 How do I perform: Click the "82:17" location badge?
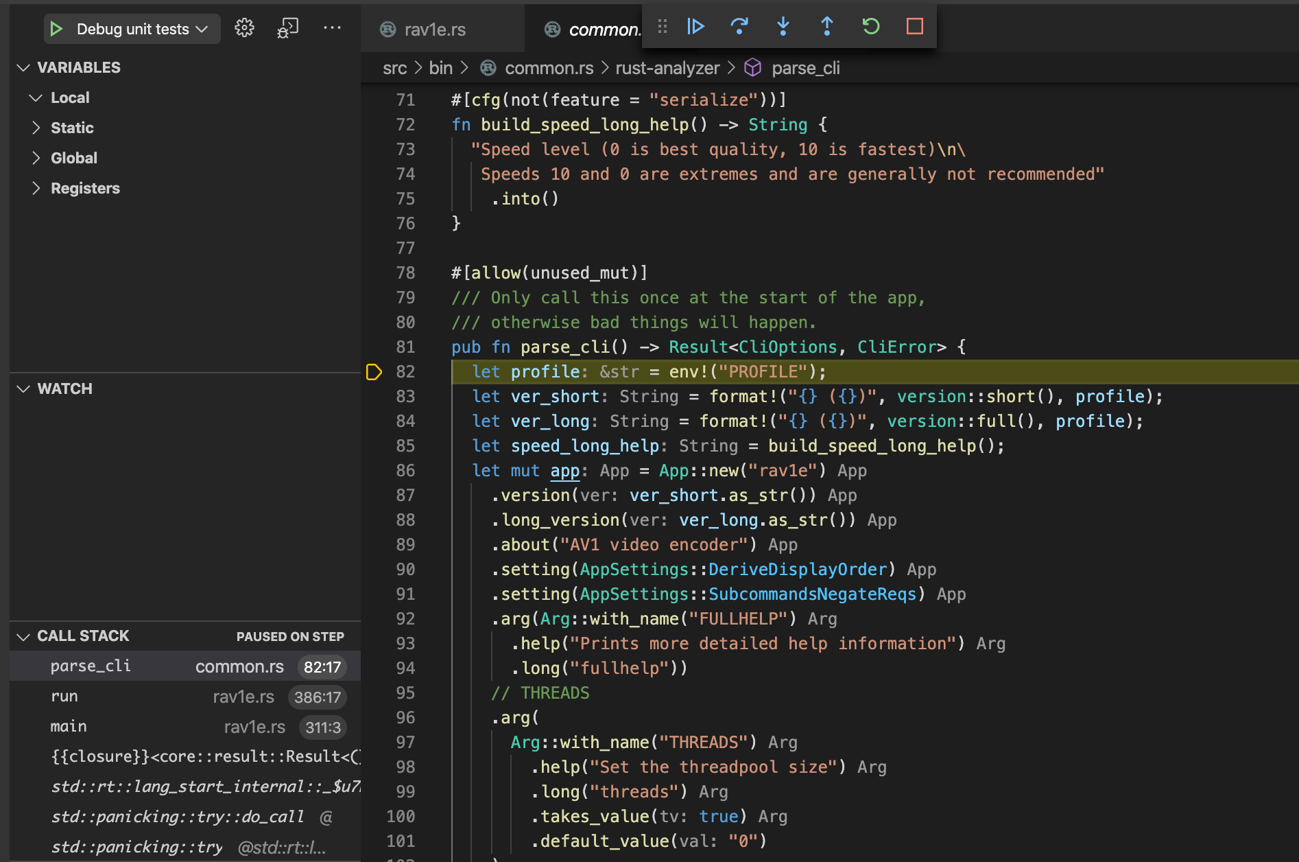[x=322, y=667]
